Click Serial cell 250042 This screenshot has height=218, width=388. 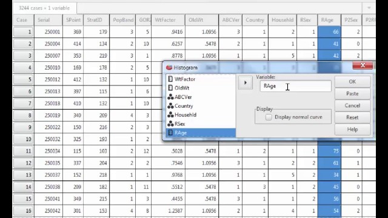coord(48,211)
